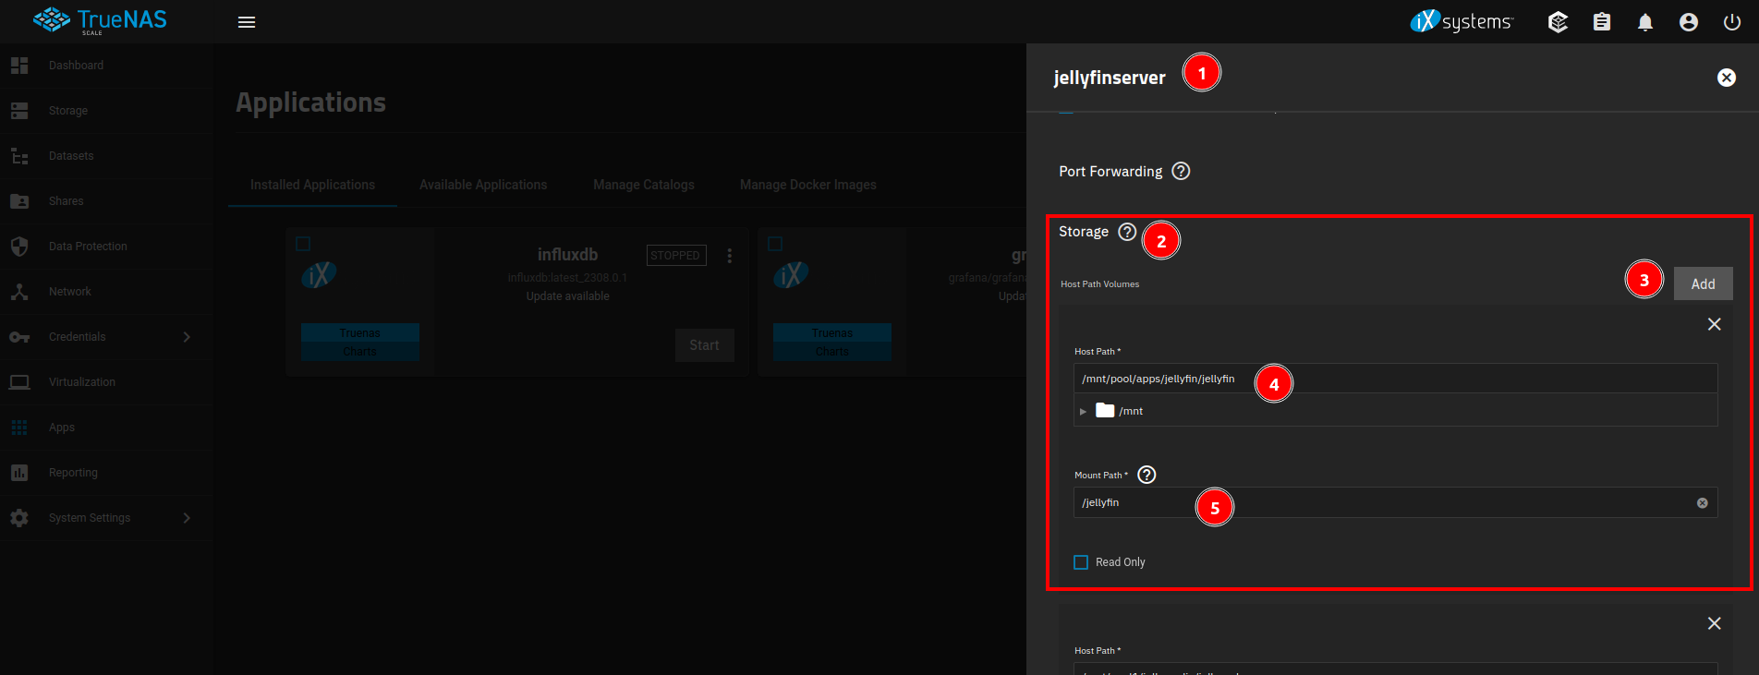Open the alerts bell icon
The width and height of the screenshot is (1759, 675).
coord(1644,22)
